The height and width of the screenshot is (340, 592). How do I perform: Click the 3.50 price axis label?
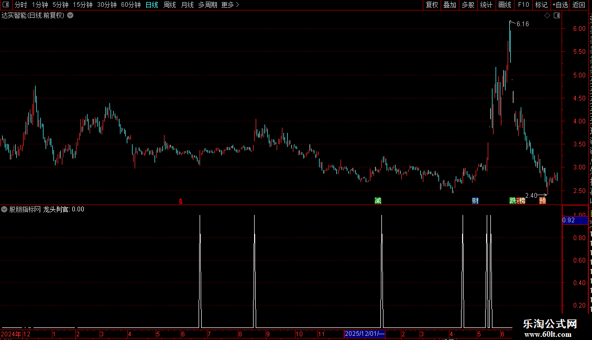579,144
